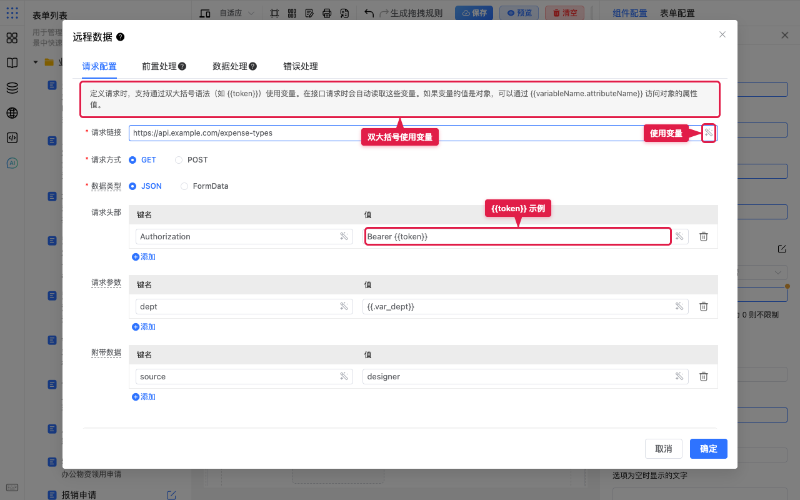Click variable icon beside Bearer {{token}} value
The image size is (800, 500).
pos(679,236)
